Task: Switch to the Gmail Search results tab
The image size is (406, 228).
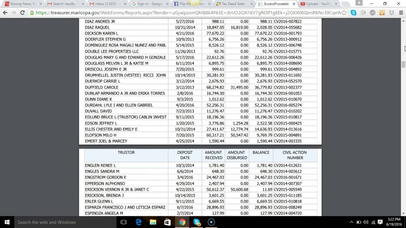Action: [65, 4]
